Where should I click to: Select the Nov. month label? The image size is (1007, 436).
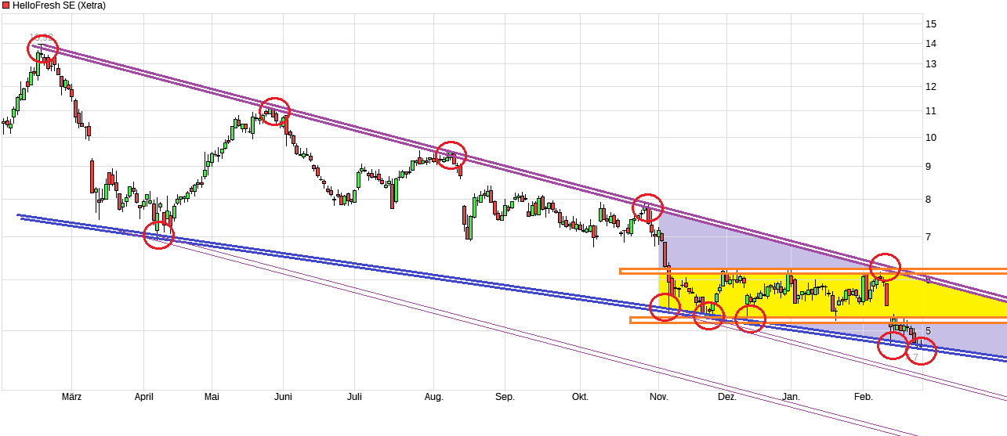tap(659, 397)
